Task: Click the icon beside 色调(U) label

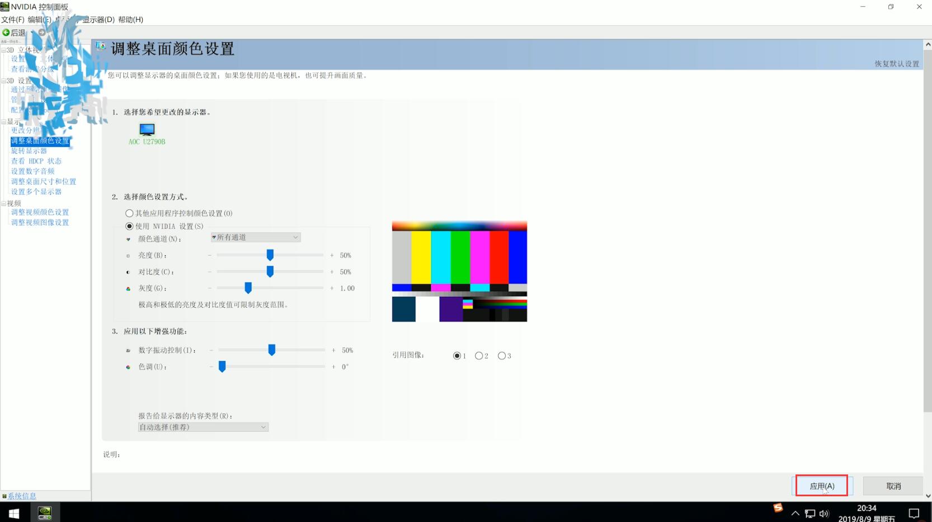Action: [x=128, y=367]
